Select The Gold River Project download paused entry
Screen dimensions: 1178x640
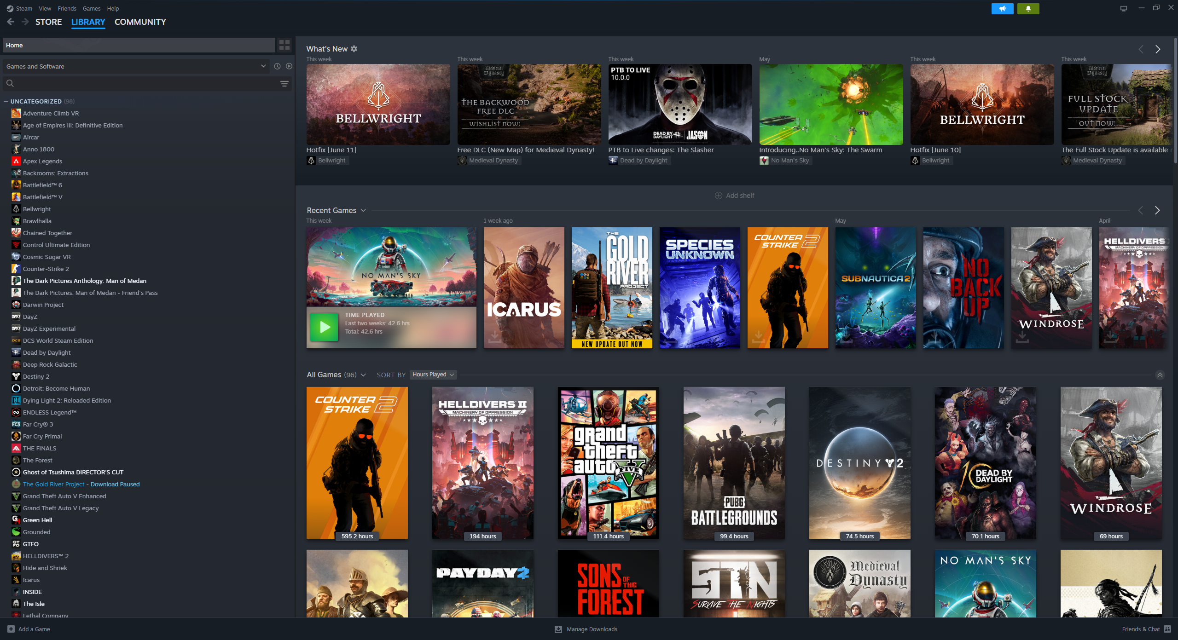pos(81,484)
